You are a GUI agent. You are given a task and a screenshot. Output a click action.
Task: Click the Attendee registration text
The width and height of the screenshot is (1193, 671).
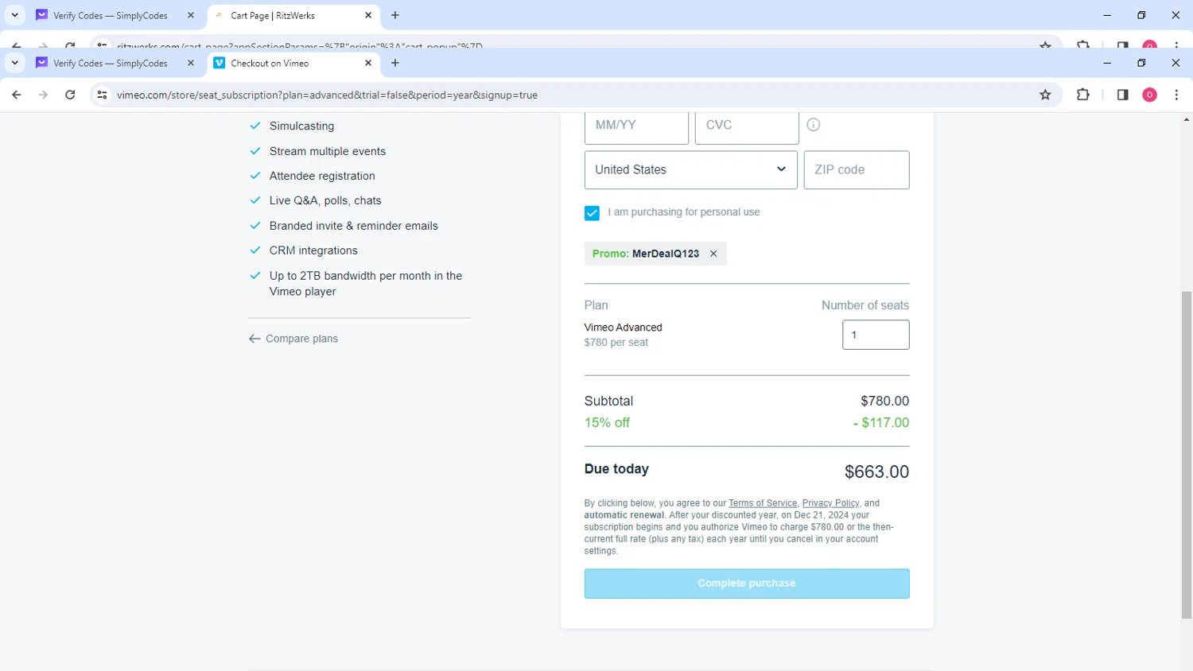point(322,176)
